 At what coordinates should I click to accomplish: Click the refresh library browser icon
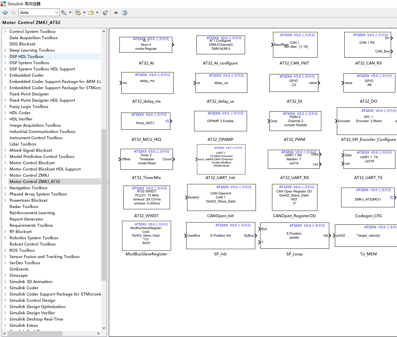tap(106, 13)
